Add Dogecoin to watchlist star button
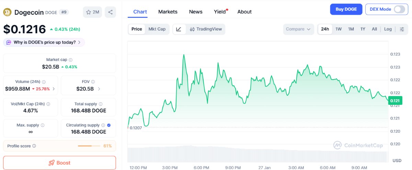The height and width of the screenshot is (170, 412). 92,12
